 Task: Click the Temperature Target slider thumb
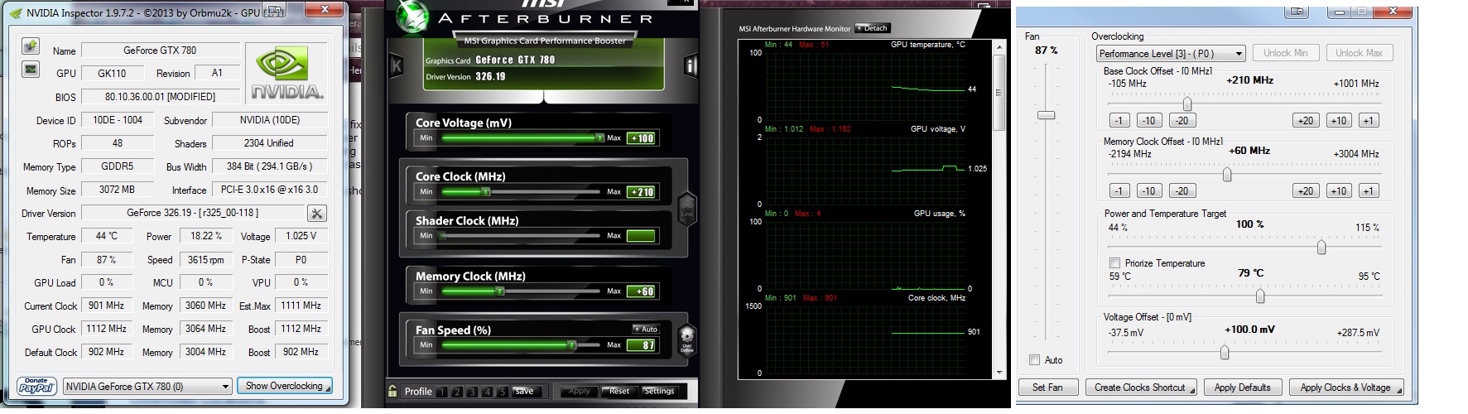click(x=1260, y=296)
